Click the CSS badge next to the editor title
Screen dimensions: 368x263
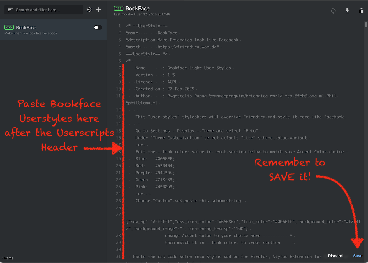[x=119, y=9]
